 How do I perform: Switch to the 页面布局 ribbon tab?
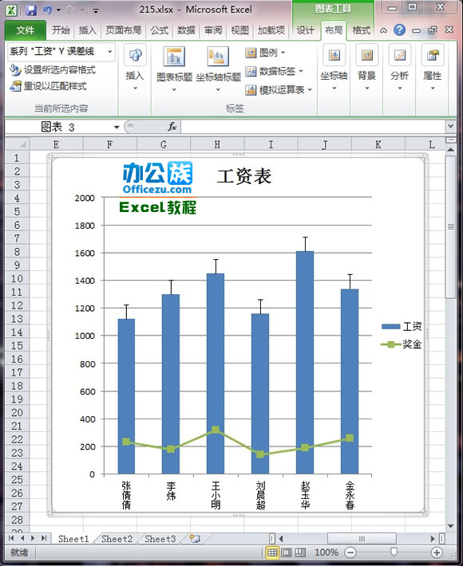[x=124, y=30]
